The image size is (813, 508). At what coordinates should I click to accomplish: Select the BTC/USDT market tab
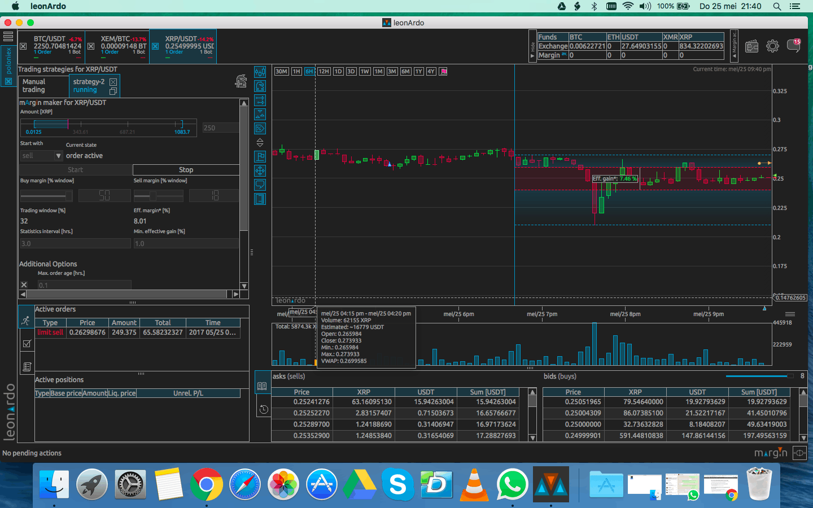coord(51,46)
